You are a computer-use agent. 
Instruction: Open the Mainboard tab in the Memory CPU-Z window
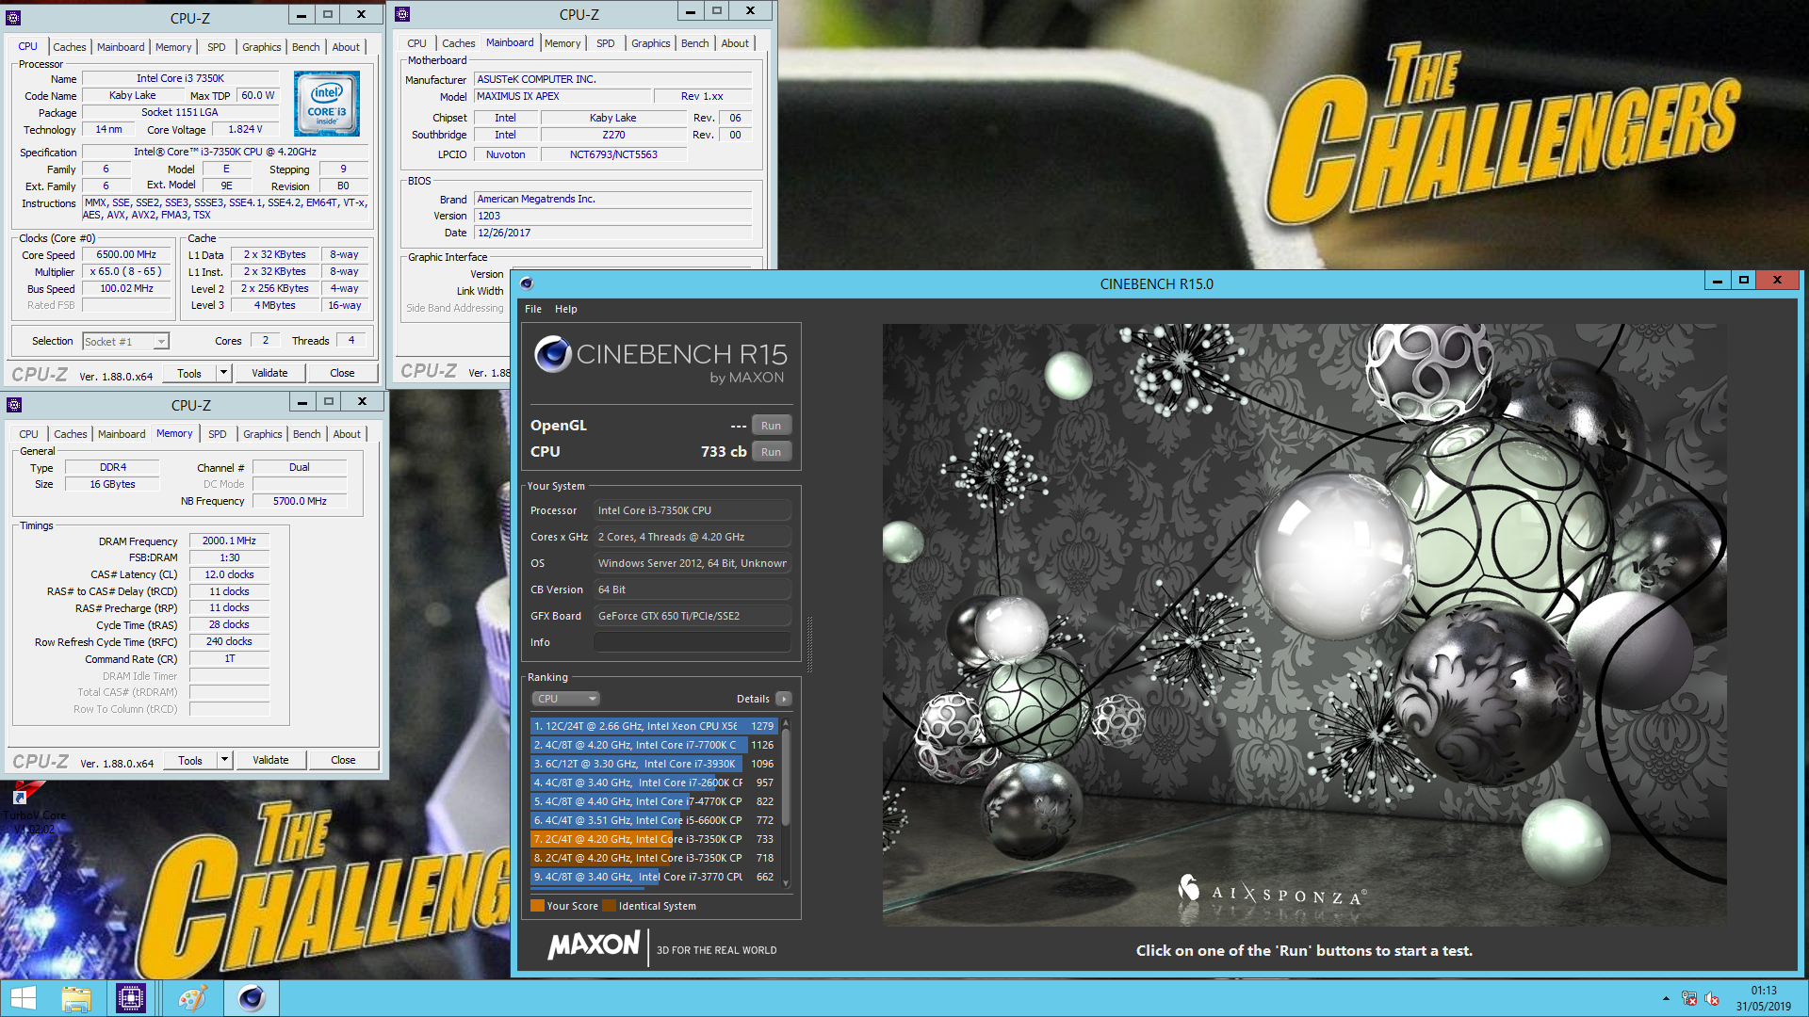[x=122, y=434]
